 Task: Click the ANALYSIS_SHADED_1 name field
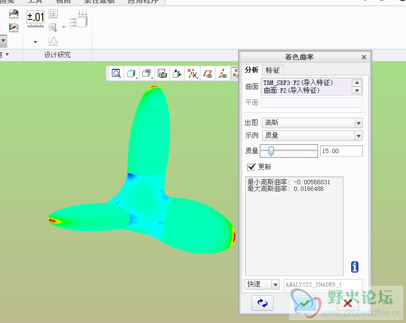point(323,285)
